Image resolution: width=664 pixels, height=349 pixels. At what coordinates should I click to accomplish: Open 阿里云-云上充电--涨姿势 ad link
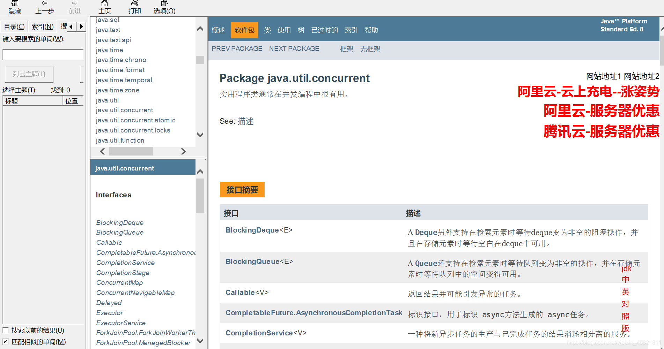point(589,92)
